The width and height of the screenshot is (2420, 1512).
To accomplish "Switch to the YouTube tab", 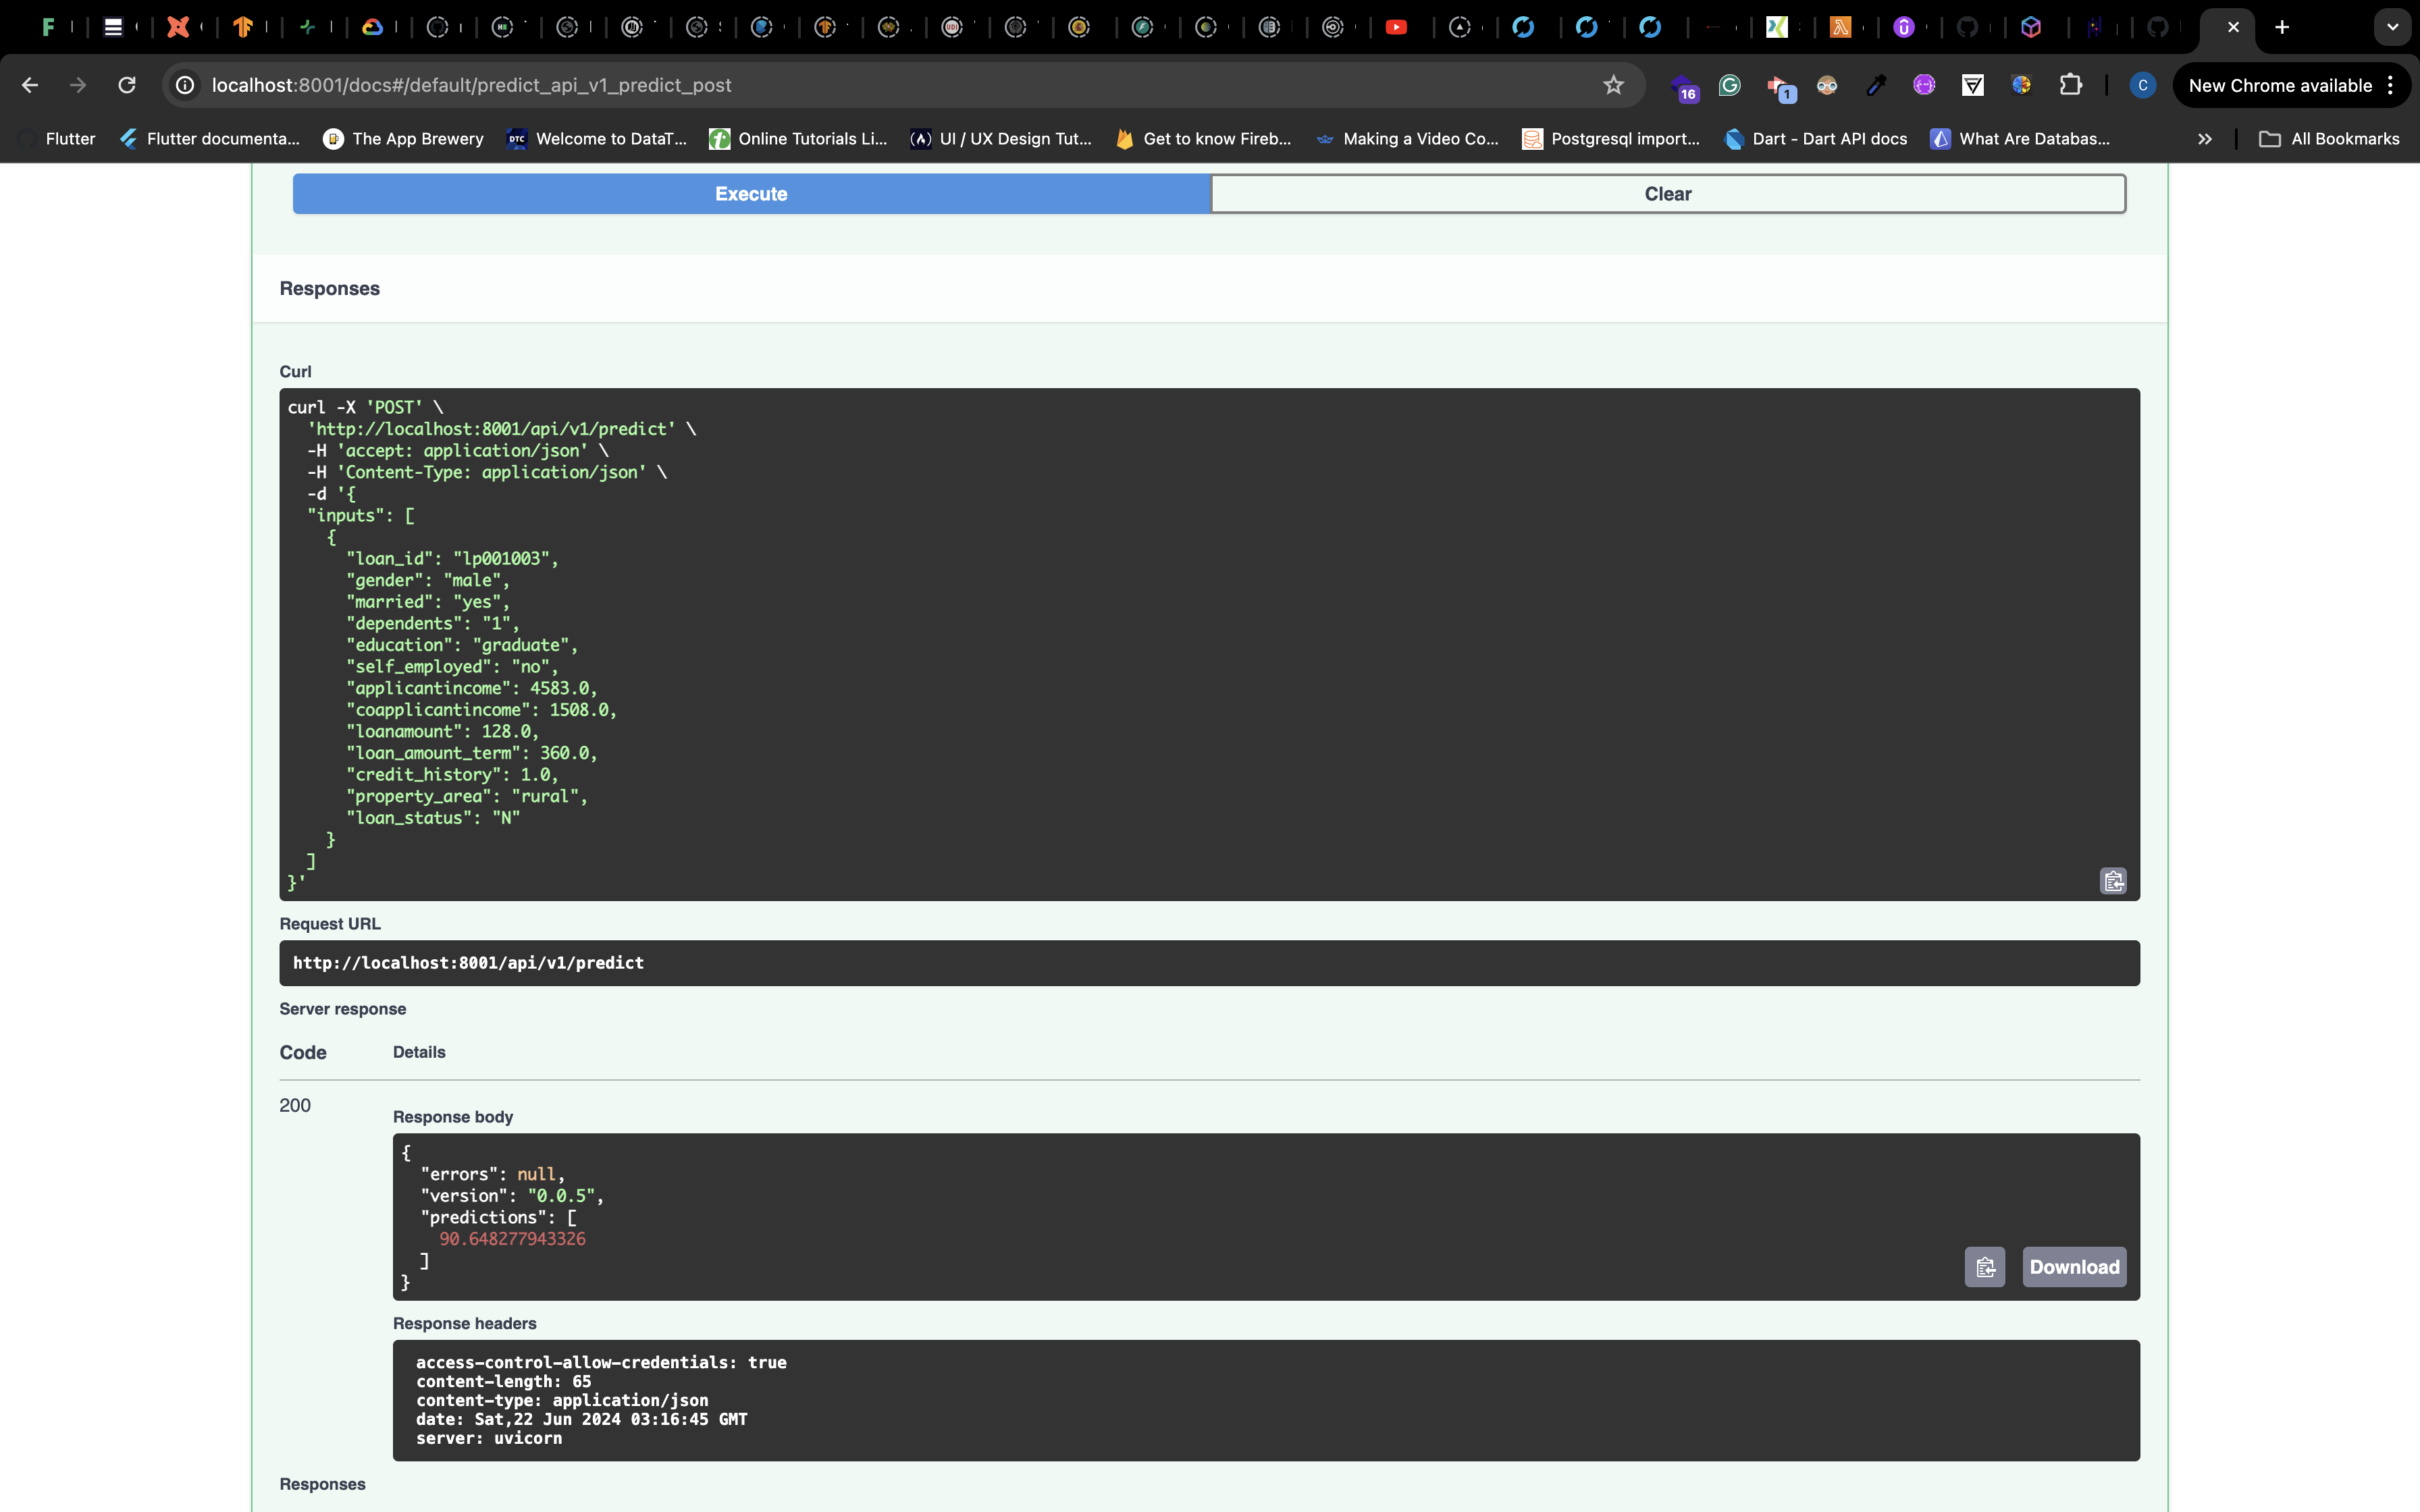I will tap(1396, 27).
